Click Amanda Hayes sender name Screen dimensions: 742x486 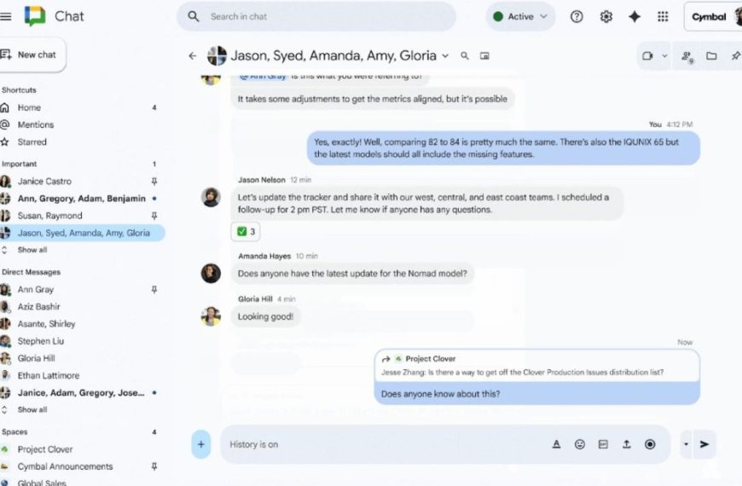[x=264, y=256]
